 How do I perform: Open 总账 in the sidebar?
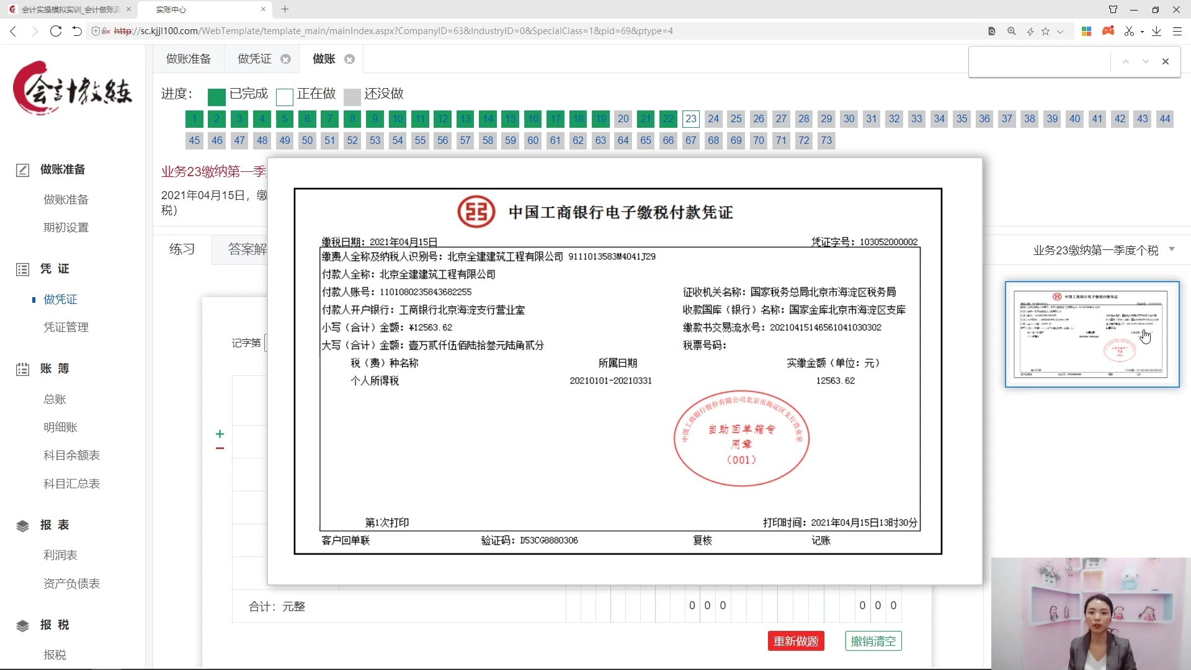click(x=55, y=400)
